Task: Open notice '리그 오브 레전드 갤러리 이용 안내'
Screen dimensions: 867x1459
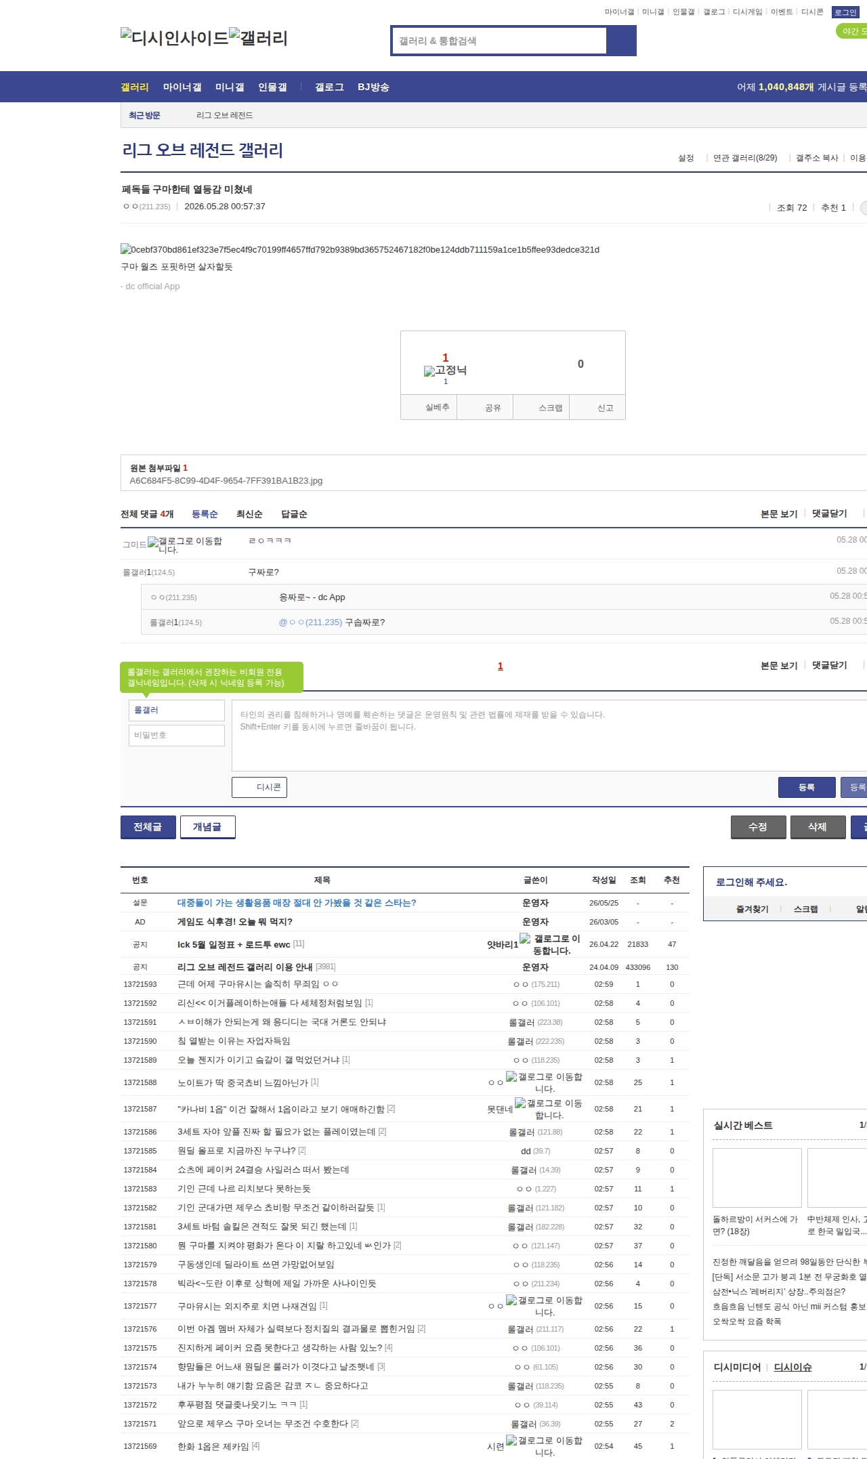Action: 245,967
